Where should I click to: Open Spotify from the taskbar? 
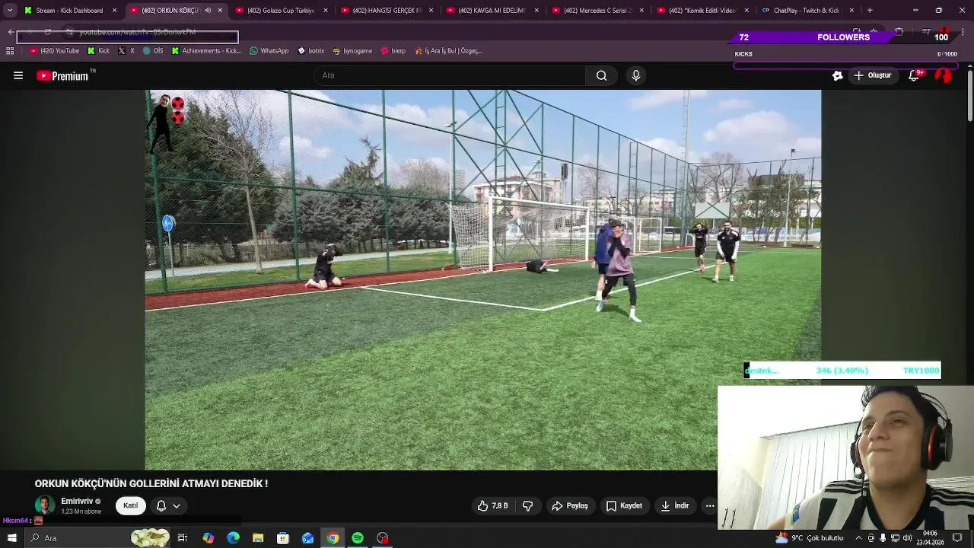358,538
